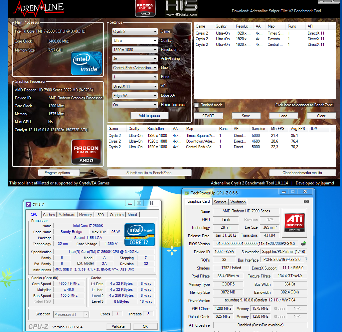Screen dimensions: 342x332
Task: Click the Radeon Graphics AMD badge in the header
Action: (145, 8)
